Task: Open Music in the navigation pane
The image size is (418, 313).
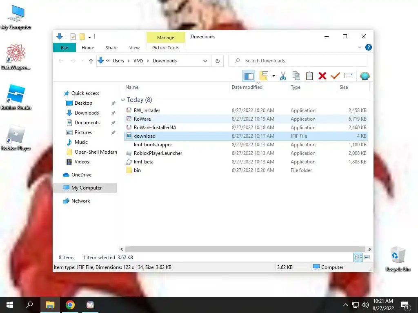Action: pyautogui.click(x=81, y=142)
